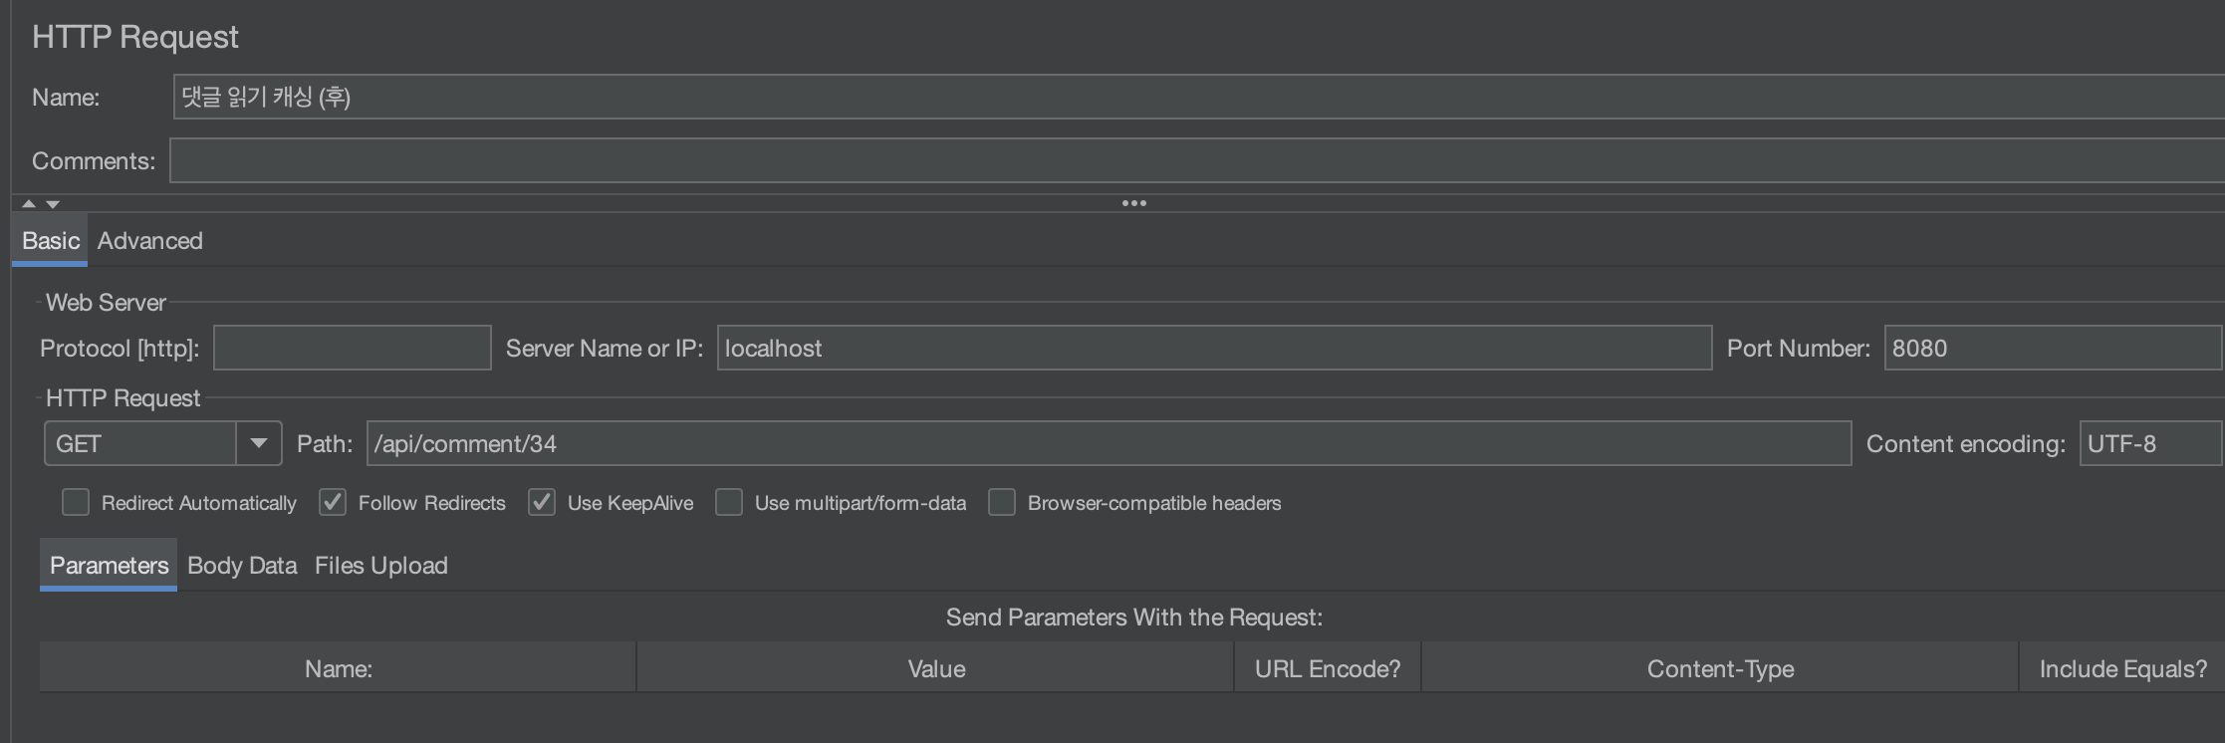The image size is (2225, 743).
Task: Focus the Port Number field
Action: (2052, 348)
